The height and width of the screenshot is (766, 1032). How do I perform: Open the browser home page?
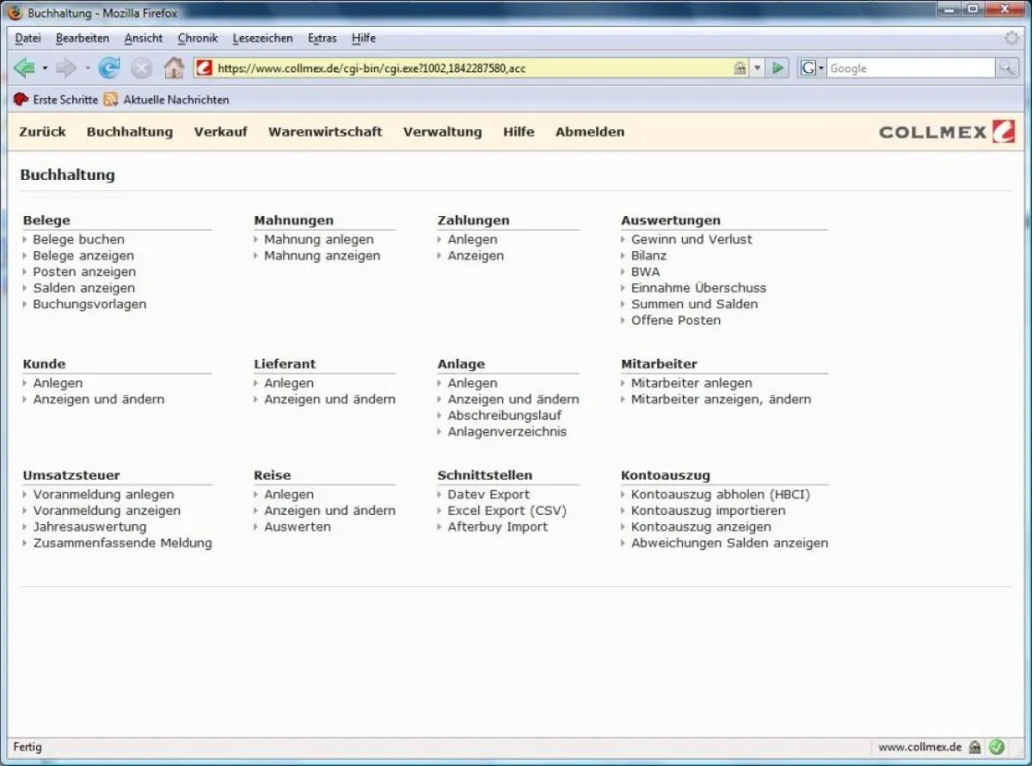173,67
